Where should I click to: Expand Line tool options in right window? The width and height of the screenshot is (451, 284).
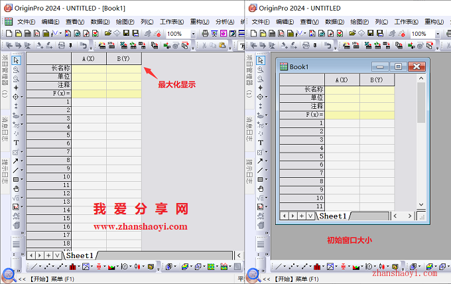coord(267,171)
